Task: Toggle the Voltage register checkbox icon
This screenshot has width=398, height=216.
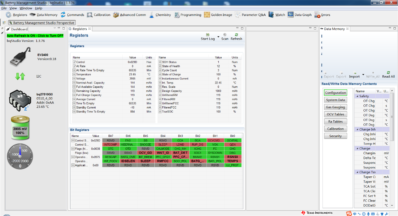Action: click(74, 79)
